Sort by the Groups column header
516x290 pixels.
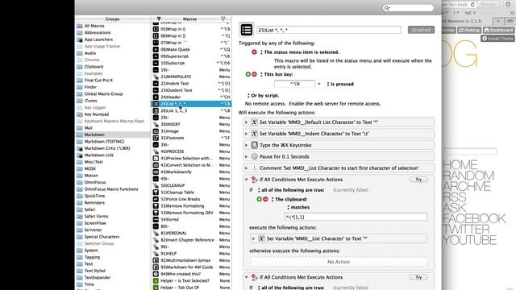click(x=113, y=19)
